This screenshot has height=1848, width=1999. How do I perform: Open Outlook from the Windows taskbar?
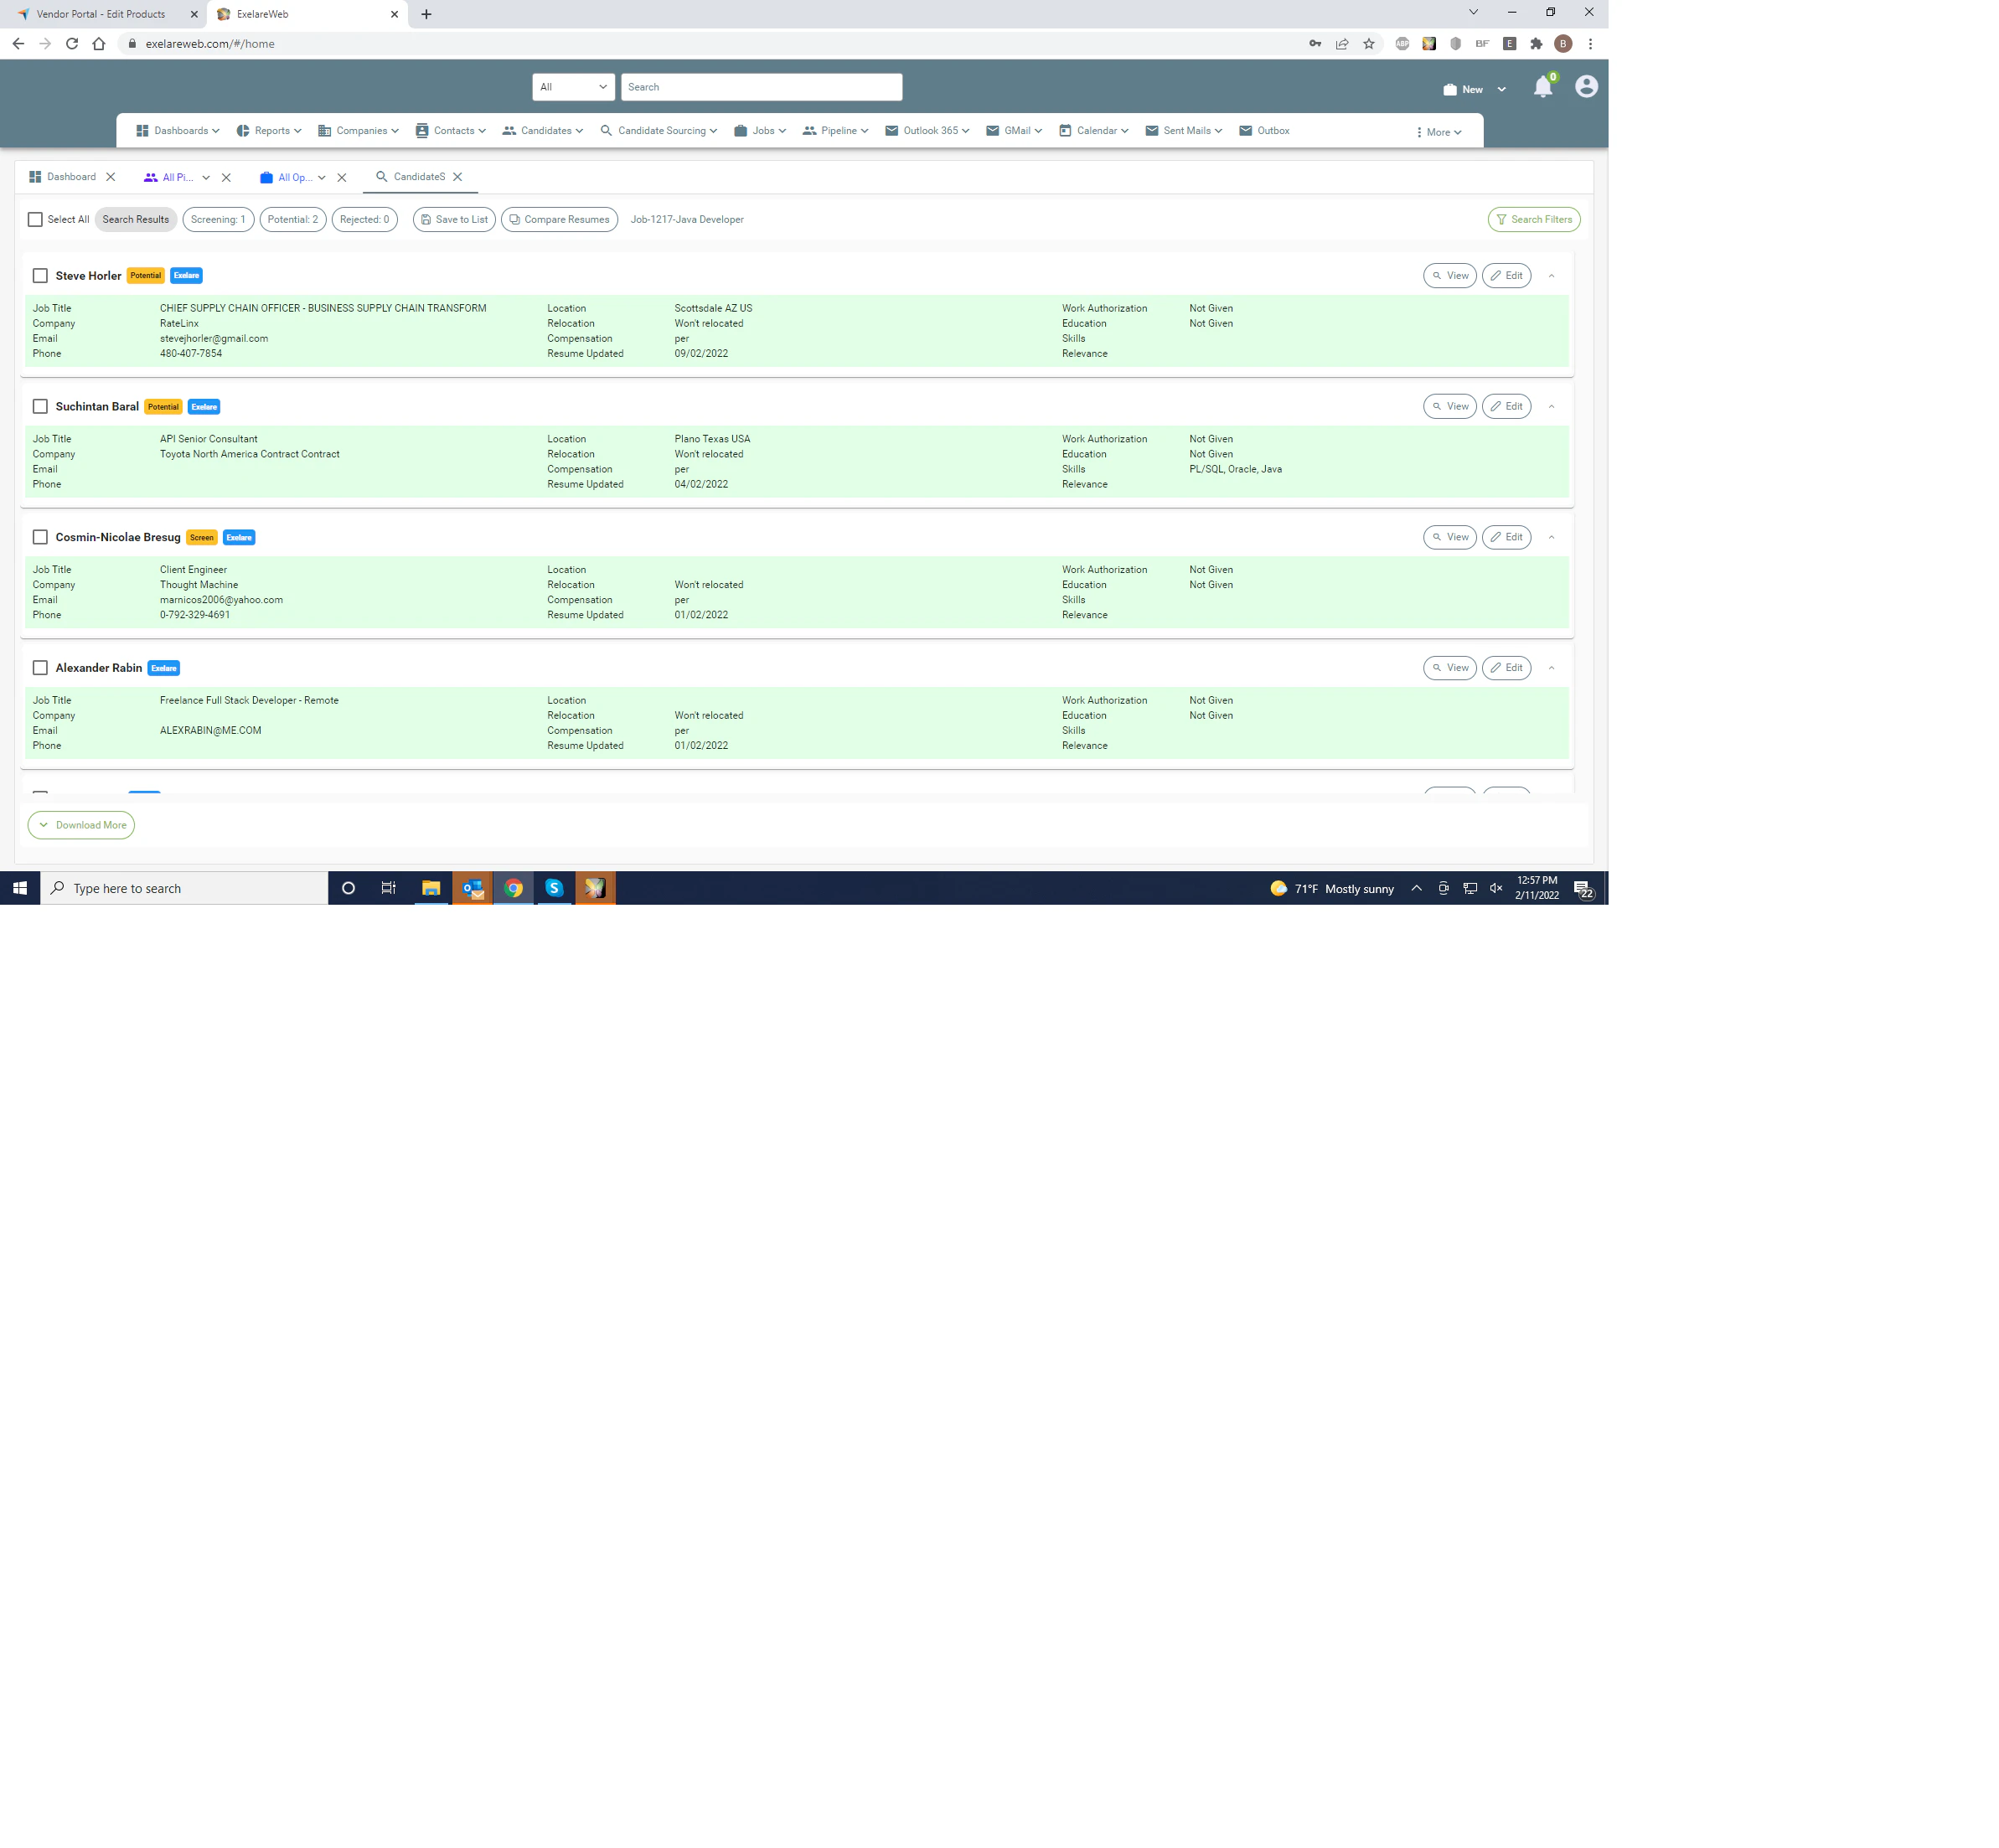pyautogui.click(x=473, y=888)
